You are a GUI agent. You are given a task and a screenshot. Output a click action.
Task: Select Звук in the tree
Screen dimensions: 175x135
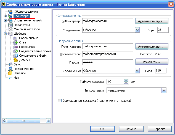pos(17,64)
